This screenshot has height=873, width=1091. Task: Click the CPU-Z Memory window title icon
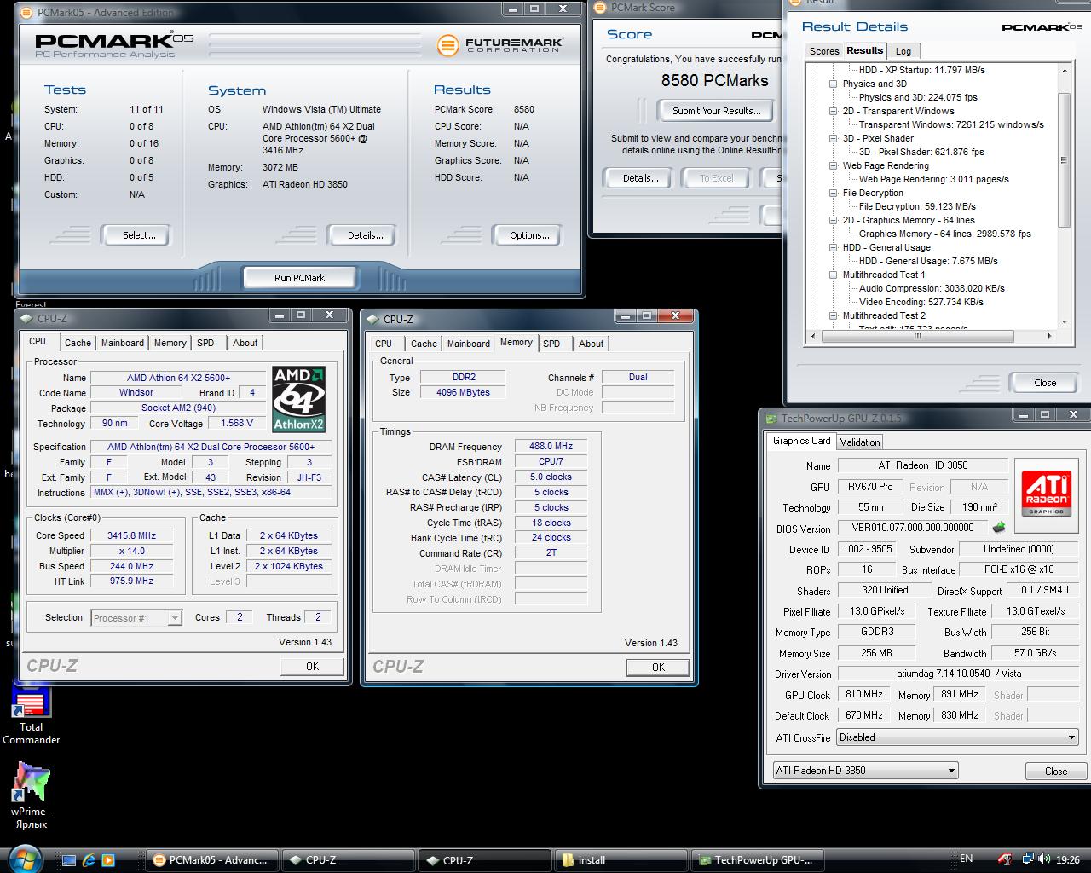(x=373, y=319)
